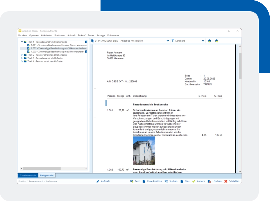The image size is (270, 201).
Task: Click the Aufmaß pencil icon in bottom bar
Action: coord(98,181)
